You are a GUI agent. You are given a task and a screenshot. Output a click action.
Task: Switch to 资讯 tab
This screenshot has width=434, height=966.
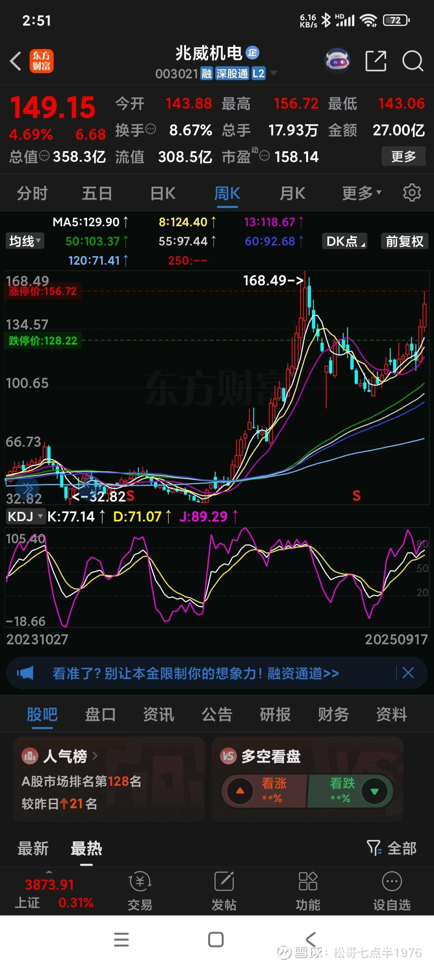click(x=158, y=715)
